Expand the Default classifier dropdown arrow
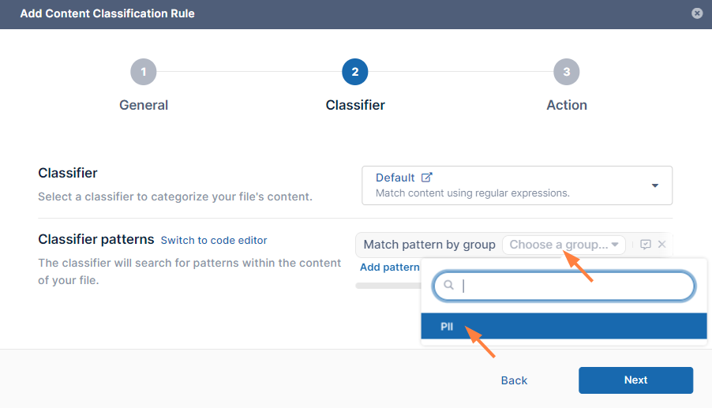Image resolution: width=712 pixels, height=408 pixels. pyautogui.click(x=654, y=185)
